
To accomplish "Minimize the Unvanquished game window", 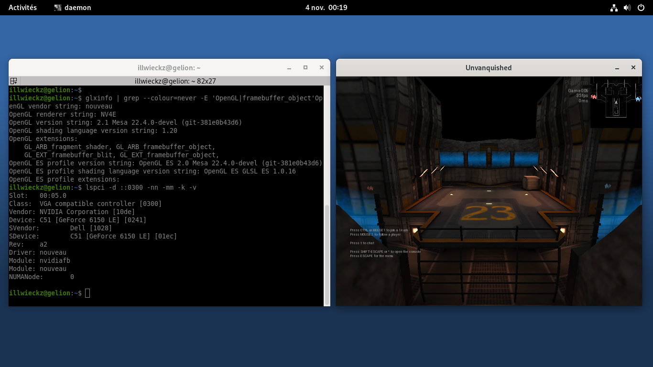I will 617,68.
